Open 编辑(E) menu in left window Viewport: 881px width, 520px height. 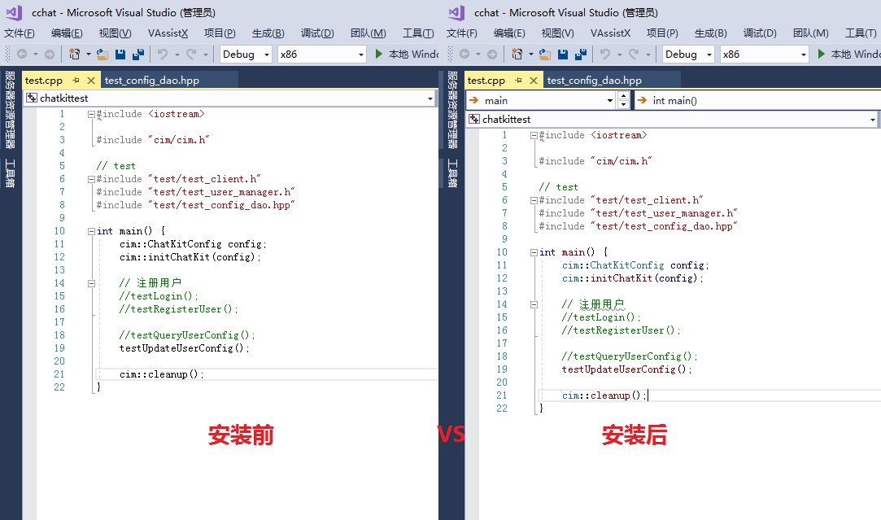[x=67, y=33]
